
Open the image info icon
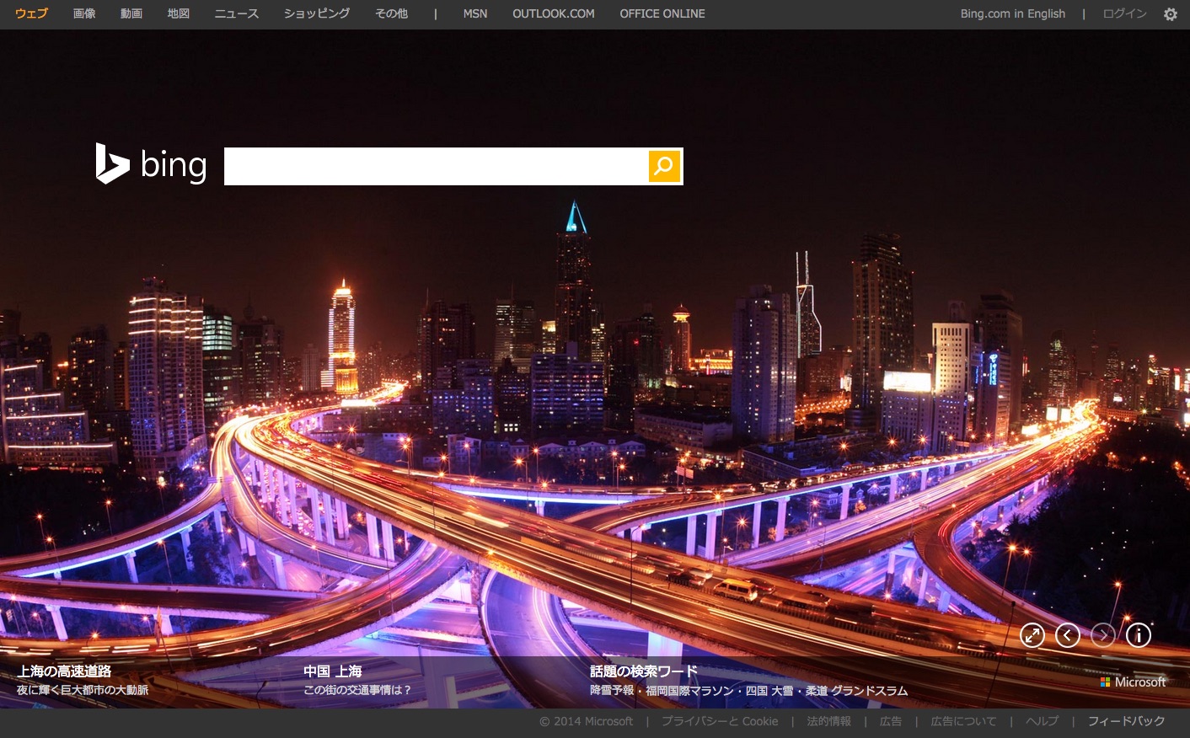[x=1139, y=635]
